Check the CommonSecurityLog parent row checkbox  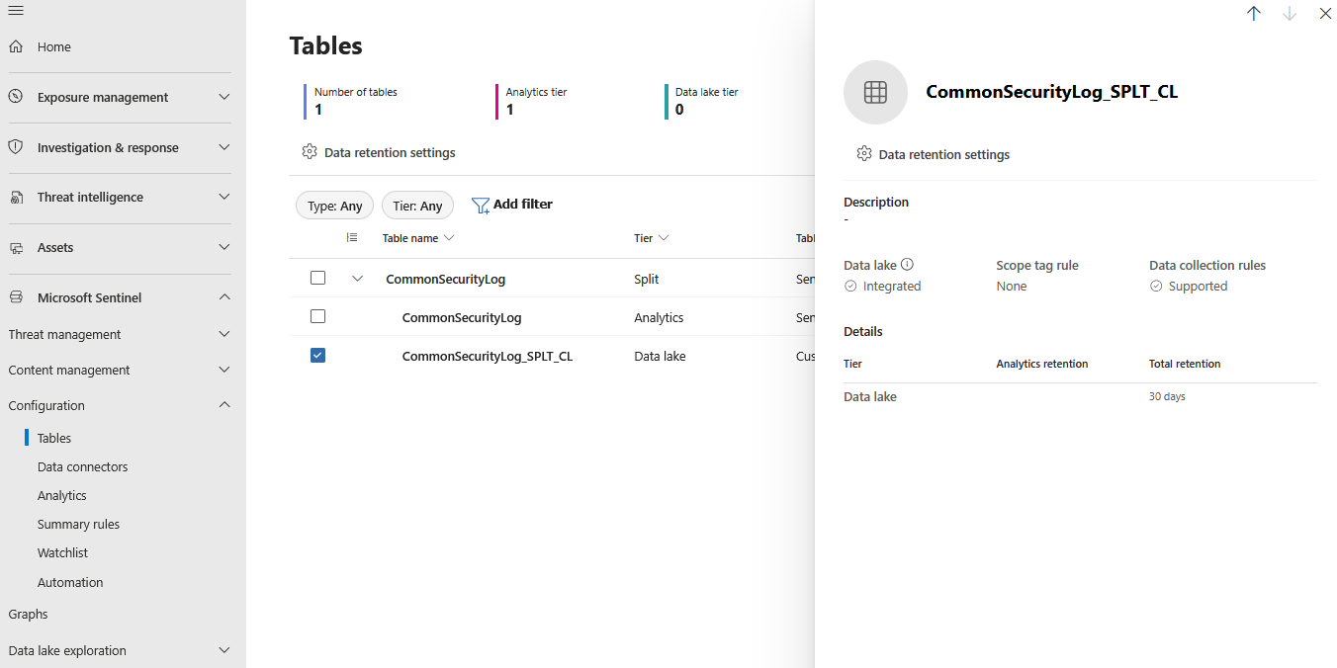(317, 278)
